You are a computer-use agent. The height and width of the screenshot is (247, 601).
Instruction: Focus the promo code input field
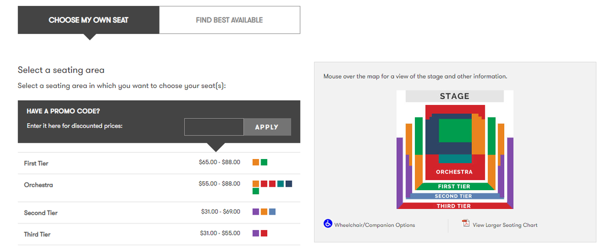click(x=214, y=127)
